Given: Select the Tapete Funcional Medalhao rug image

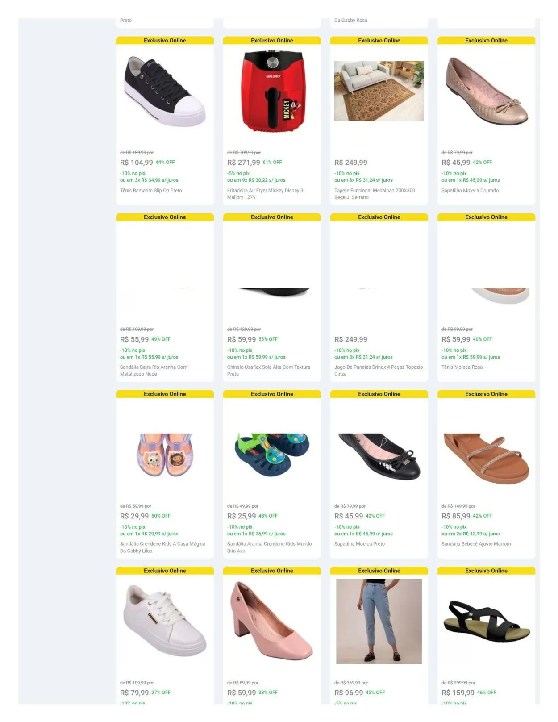Looking at the screenshot, I should [379, 91].
